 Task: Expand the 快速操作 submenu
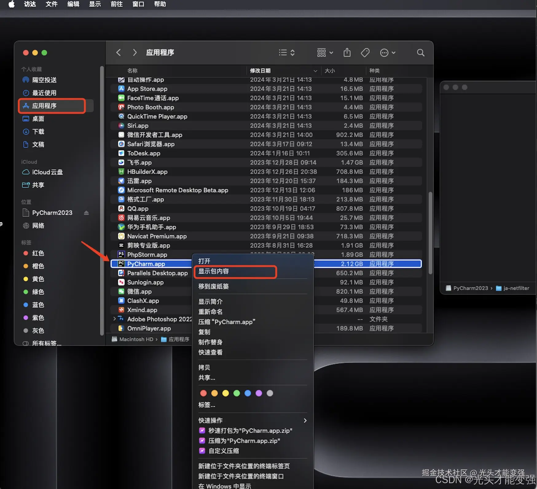click(x=253, y=420)
